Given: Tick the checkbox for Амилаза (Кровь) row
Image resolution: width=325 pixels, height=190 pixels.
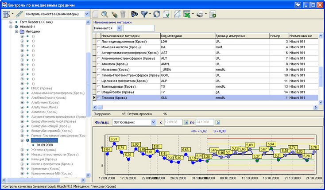Looking at the screenshot, I should tap(99, 64).
